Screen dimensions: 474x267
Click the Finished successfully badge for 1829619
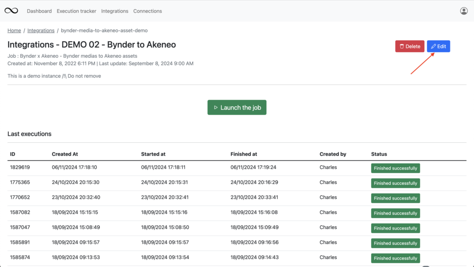(x=395, y=168)
